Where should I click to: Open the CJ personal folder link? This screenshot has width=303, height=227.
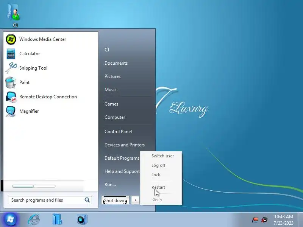[107, 50]
